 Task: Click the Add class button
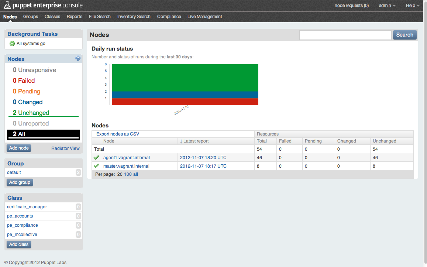tap(19, 244)
